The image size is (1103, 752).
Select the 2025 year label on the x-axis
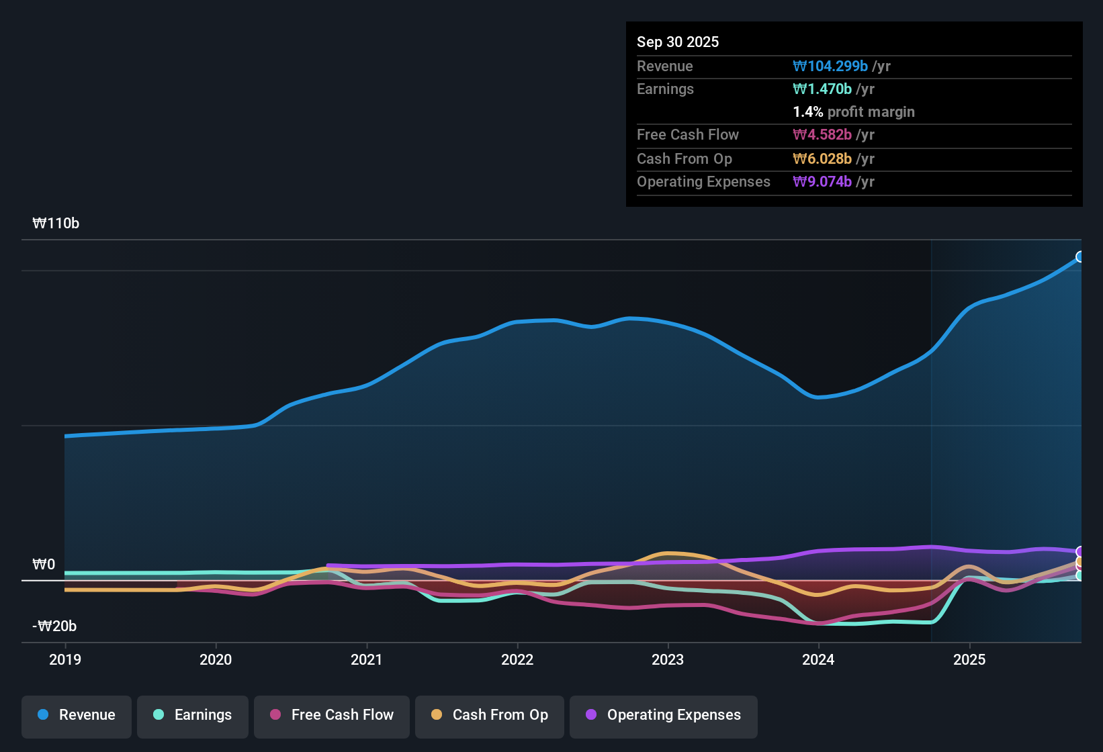click(970, 660)
